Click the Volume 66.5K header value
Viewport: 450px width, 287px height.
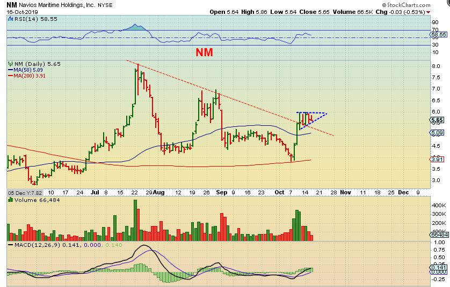(x=353, y=12)
